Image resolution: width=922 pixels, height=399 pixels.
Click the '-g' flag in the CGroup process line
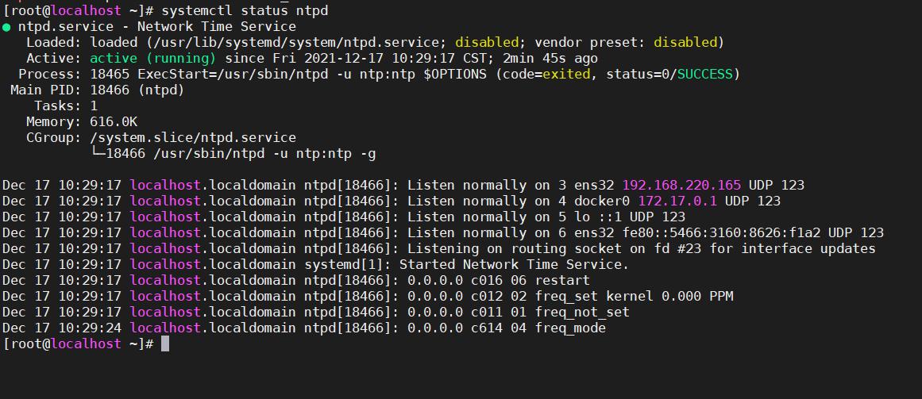368,154
